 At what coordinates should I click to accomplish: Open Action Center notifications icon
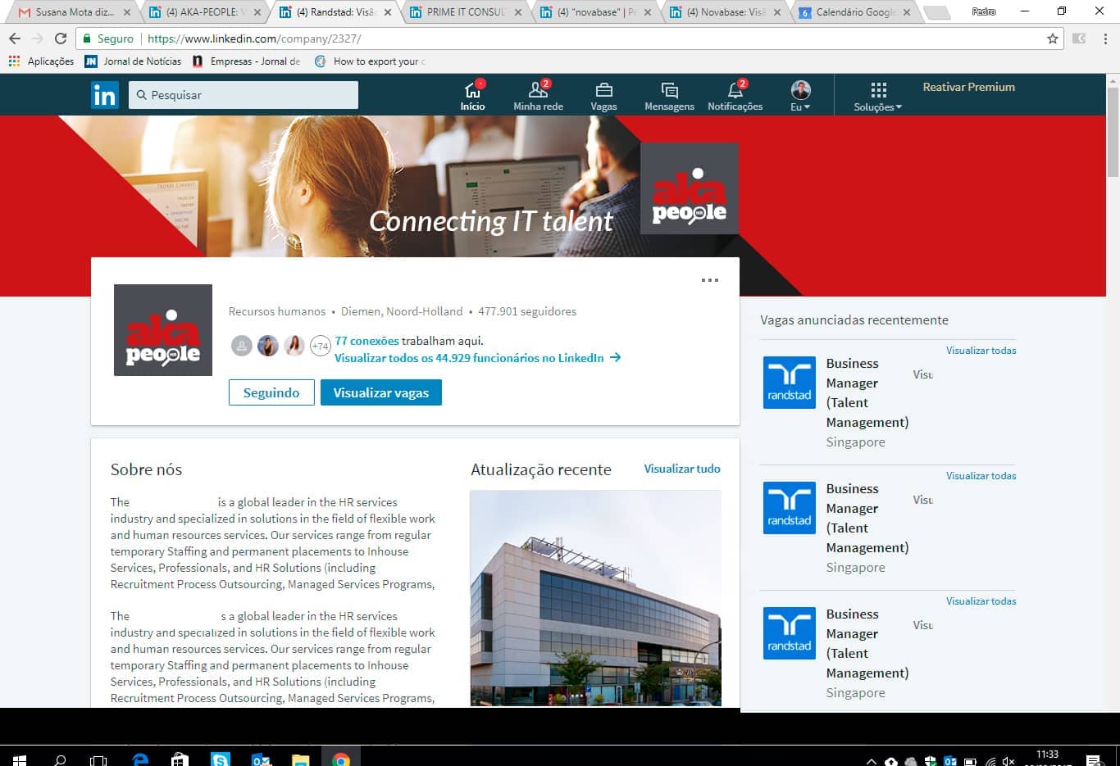click(x=1093, y=761)
